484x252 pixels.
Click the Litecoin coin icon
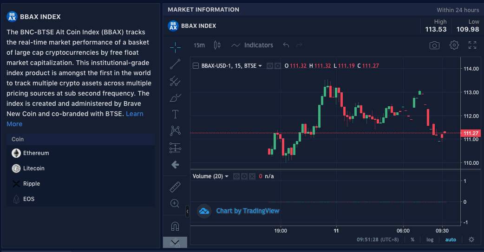coord(16,168)
